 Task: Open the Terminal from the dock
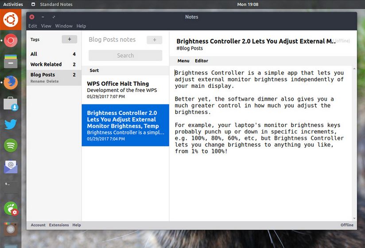click(x=11, y=186)
